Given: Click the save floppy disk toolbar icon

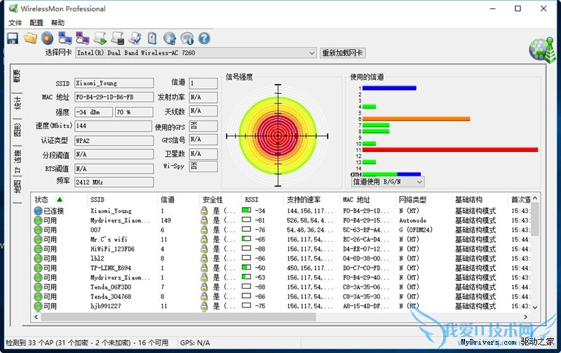Looking at the screenshot, I should (x=12, y=38).
